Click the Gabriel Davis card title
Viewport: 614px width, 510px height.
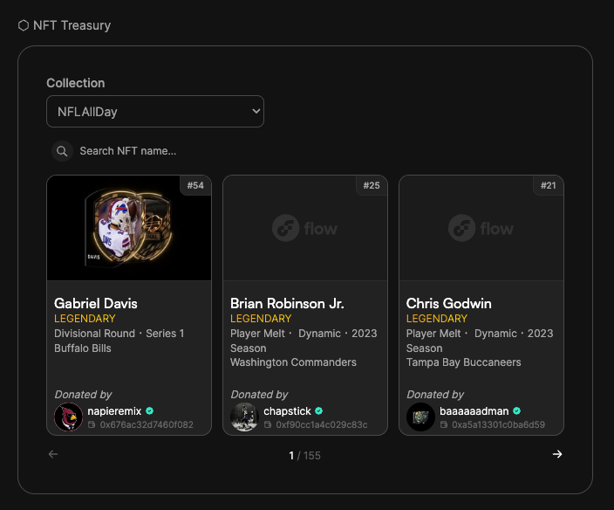pos(96,303)
